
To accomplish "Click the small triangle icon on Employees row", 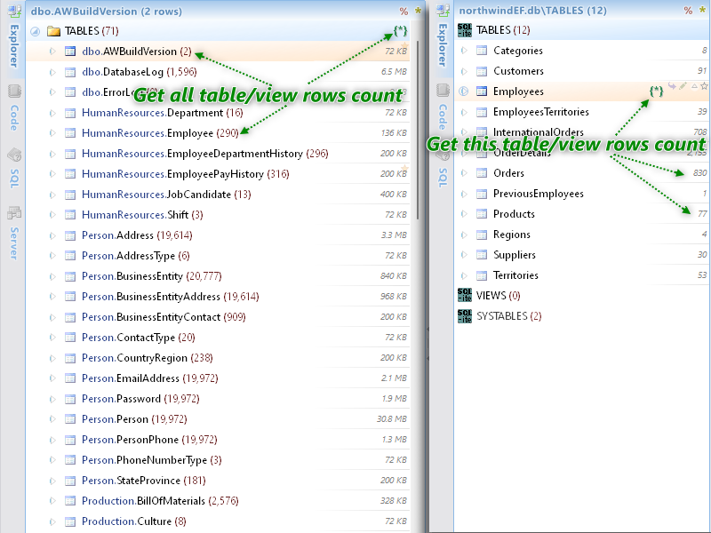I will coord(694,85).
